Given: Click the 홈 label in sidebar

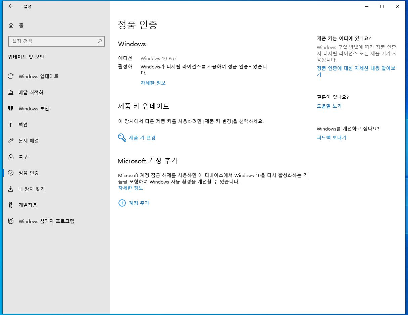Looking at the screenshot, I should pos(21,25).
